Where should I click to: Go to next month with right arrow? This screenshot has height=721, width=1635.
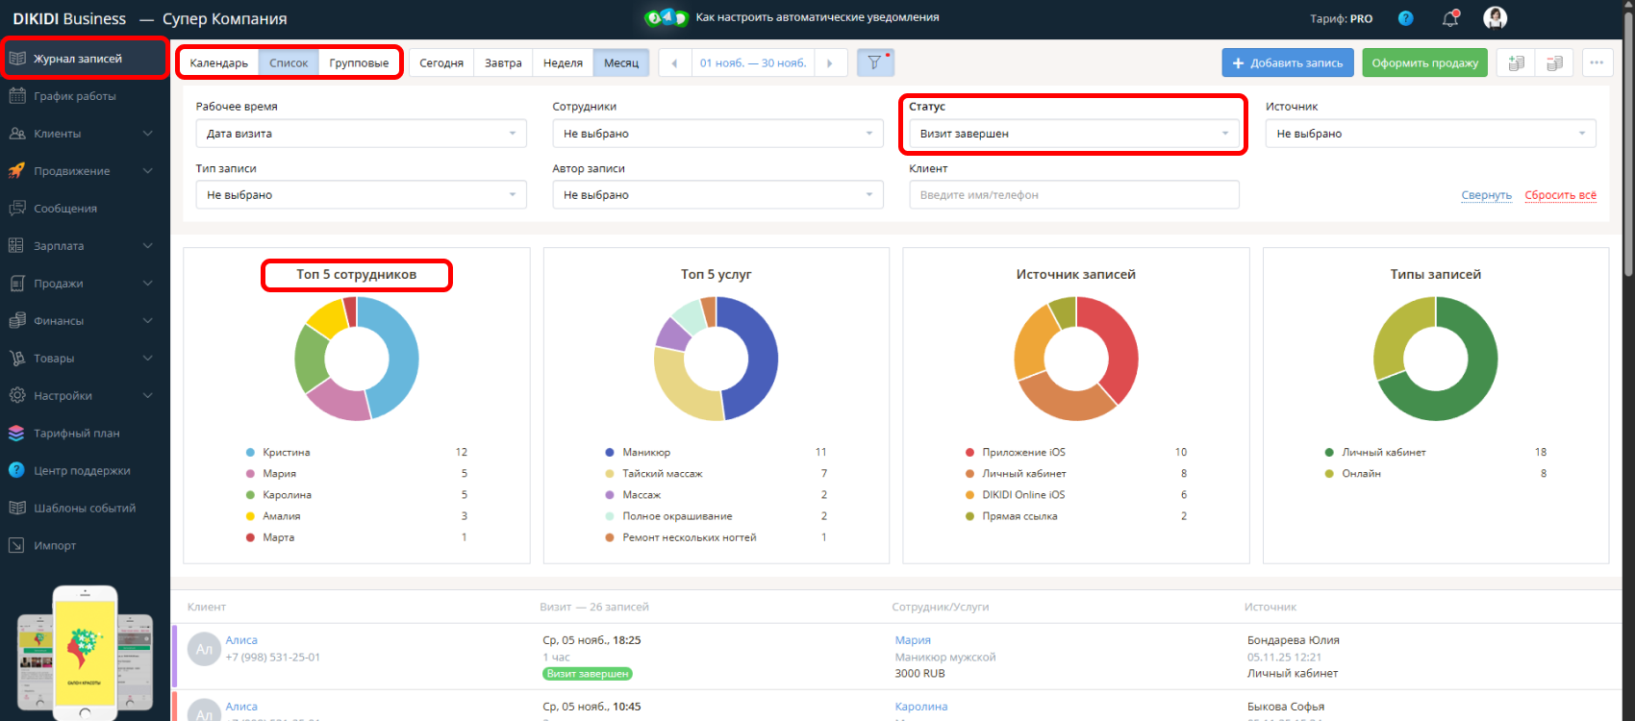point(830,63)
